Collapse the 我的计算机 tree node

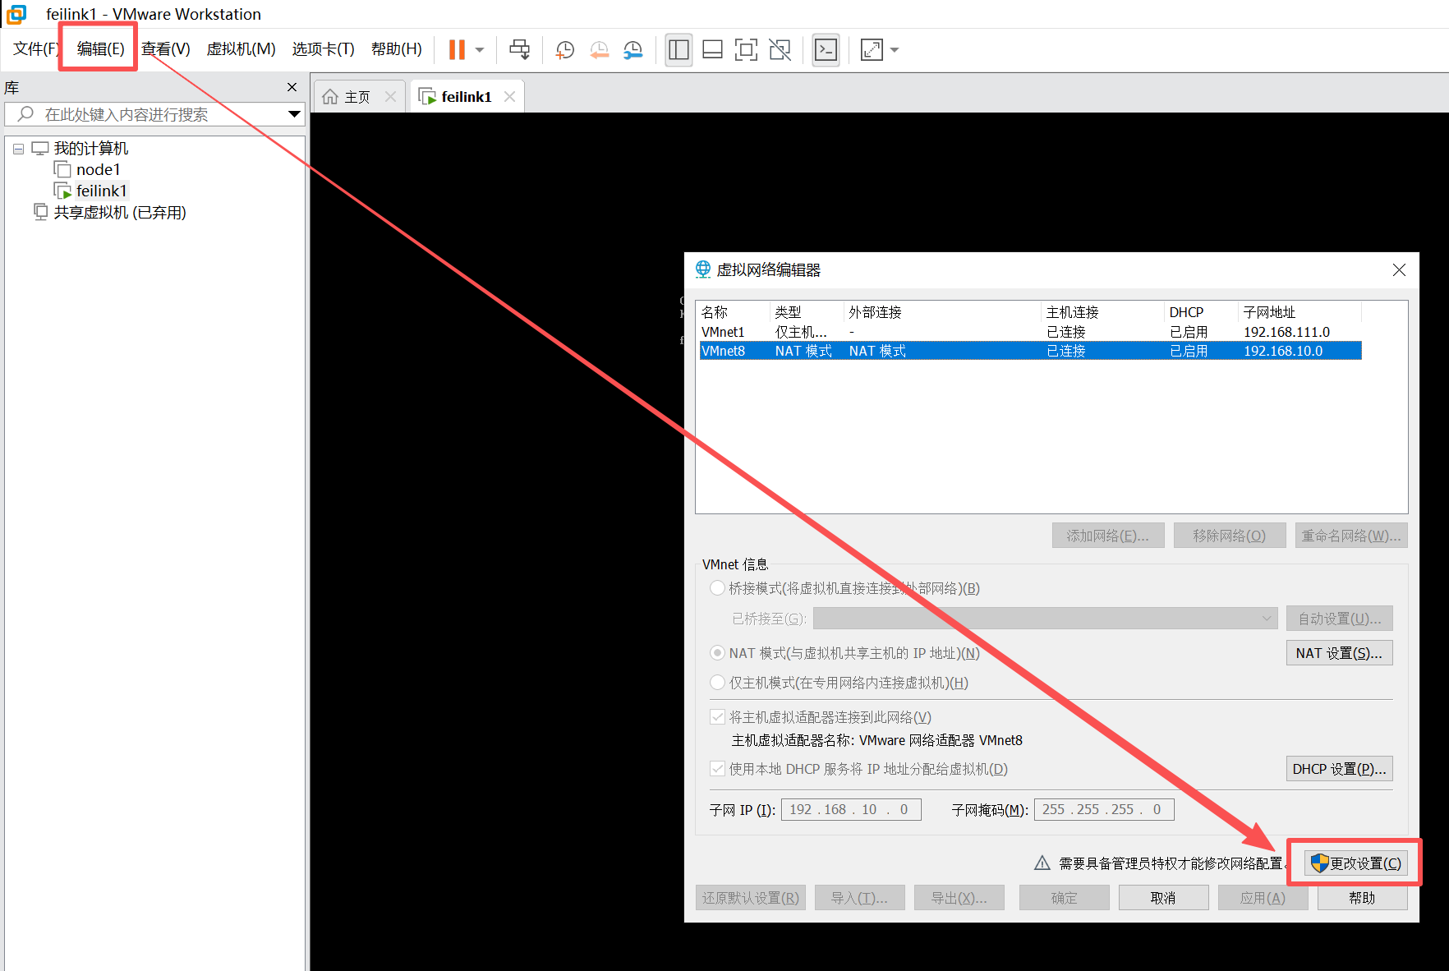point(18,150)
